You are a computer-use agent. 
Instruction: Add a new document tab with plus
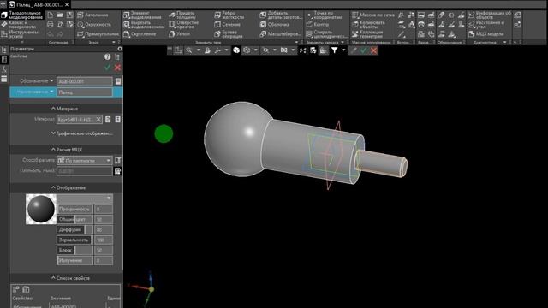coord(3,4)
